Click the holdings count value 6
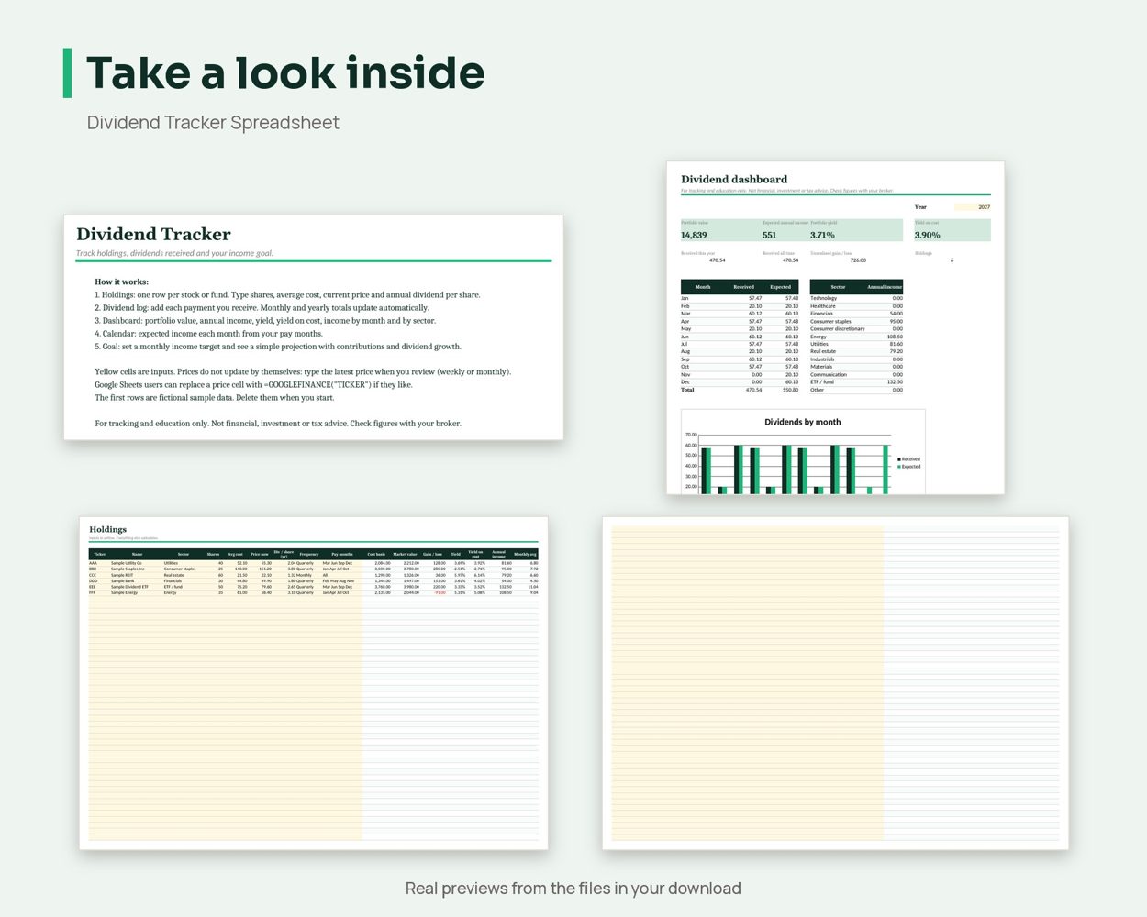The height and width of the screenshot is (917, 1147). click(952, 260)
